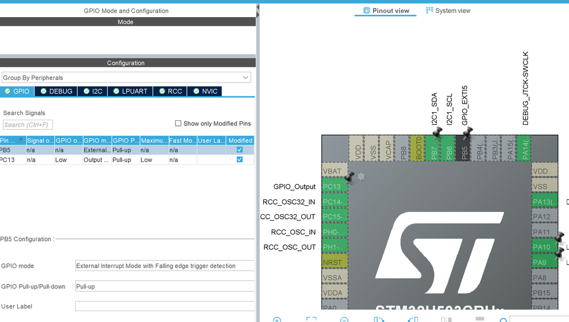Open the I2C peripheral tab
This screenshot has height=322, width=569.
pyautogui.click(x=92, y=91)
